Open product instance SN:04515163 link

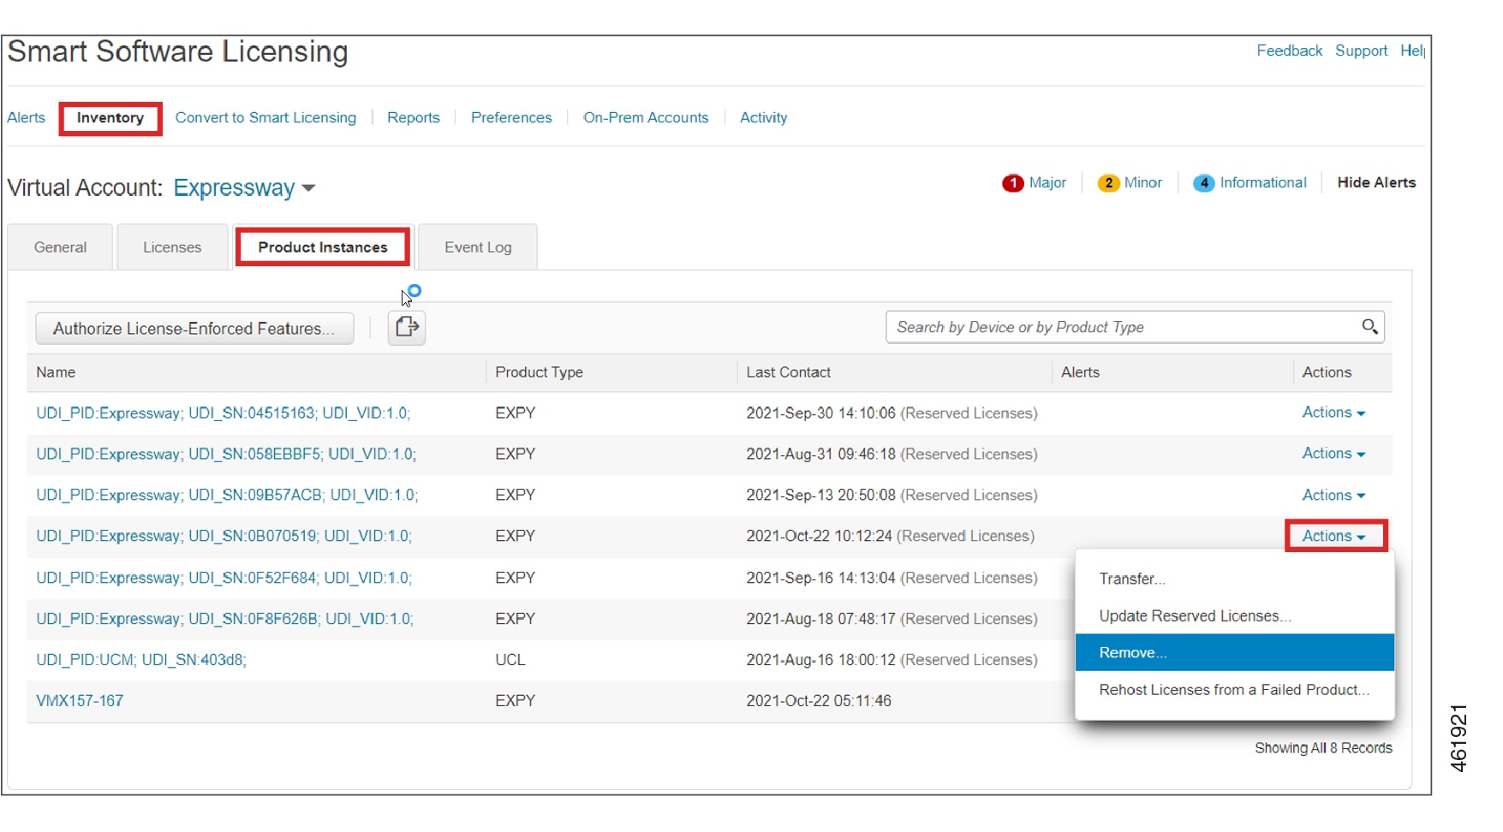(x=224, y=413)
